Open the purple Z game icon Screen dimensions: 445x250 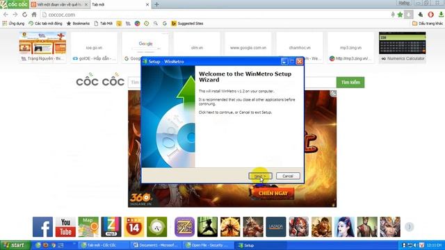184,227
